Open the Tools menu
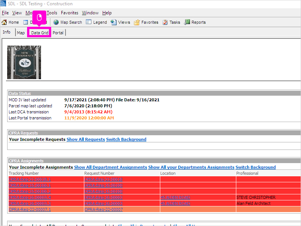Screen dimensions: 301x226 [52, 13]
